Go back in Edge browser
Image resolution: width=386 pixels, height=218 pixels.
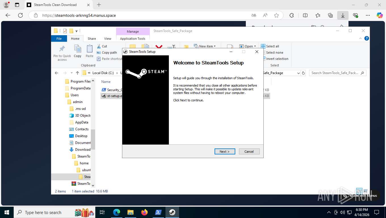pos(8,15)
